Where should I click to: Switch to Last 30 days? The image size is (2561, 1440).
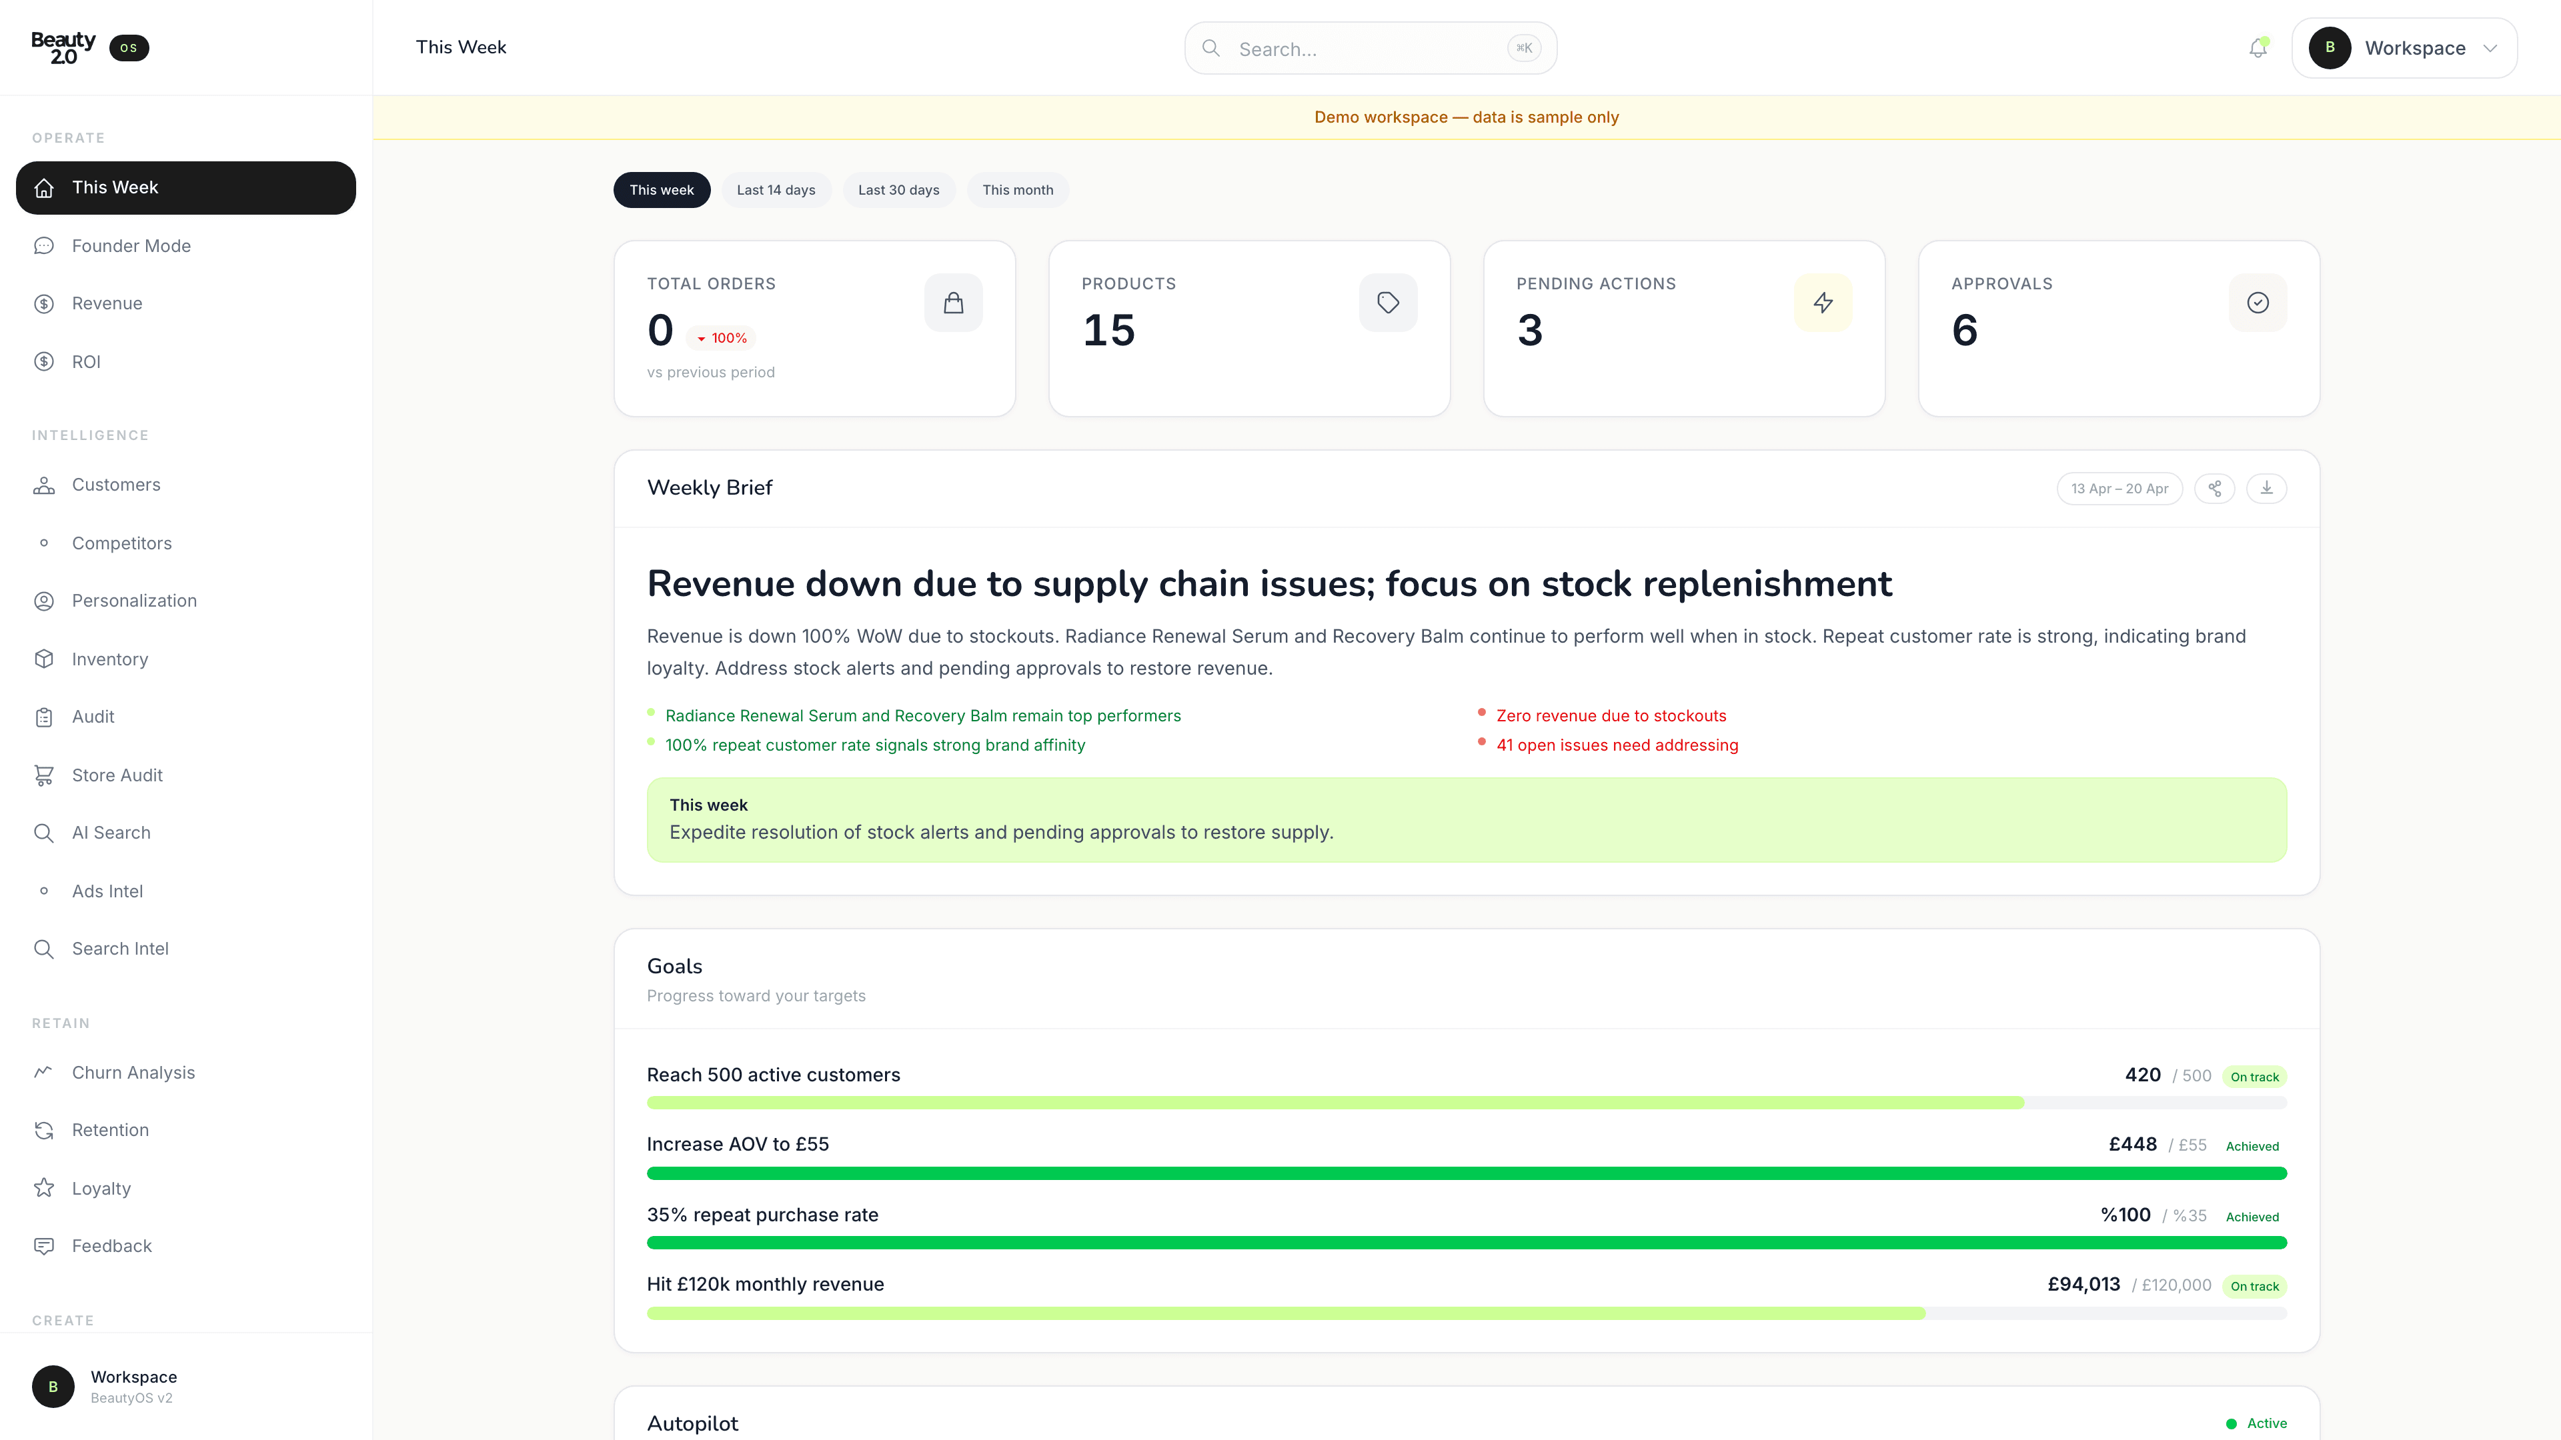899,190
